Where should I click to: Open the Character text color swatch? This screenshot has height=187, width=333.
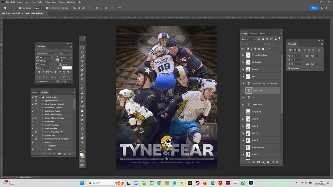pyautogui.click(x=67, y=68)
